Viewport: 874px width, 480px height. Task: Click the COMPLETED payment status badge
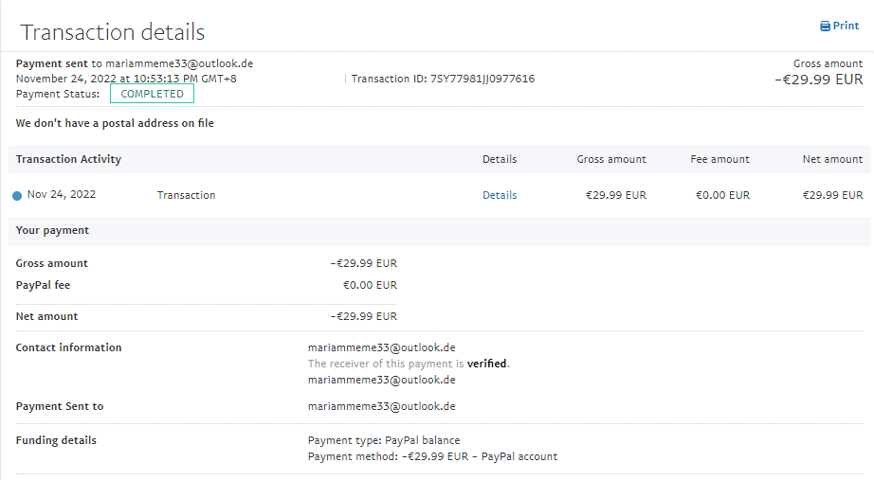pos(152,94)
